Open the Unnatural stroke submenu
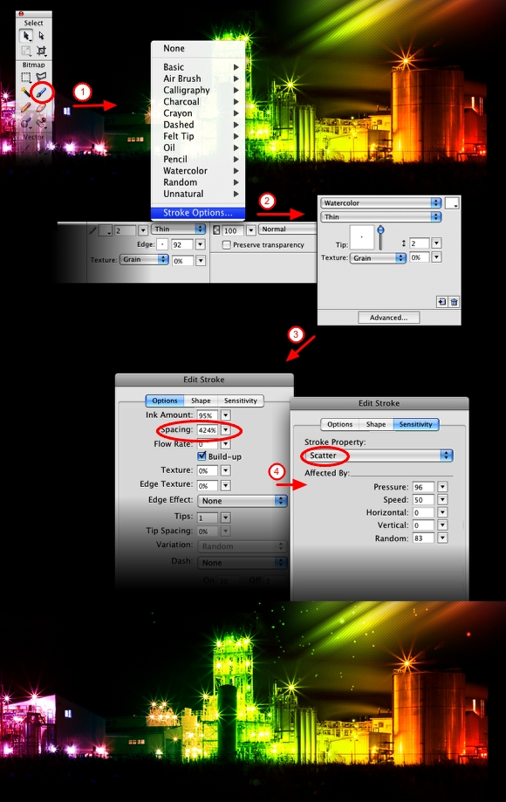Image resolution: width=506 pixels, height=802 pixels. tap(198, 194)
